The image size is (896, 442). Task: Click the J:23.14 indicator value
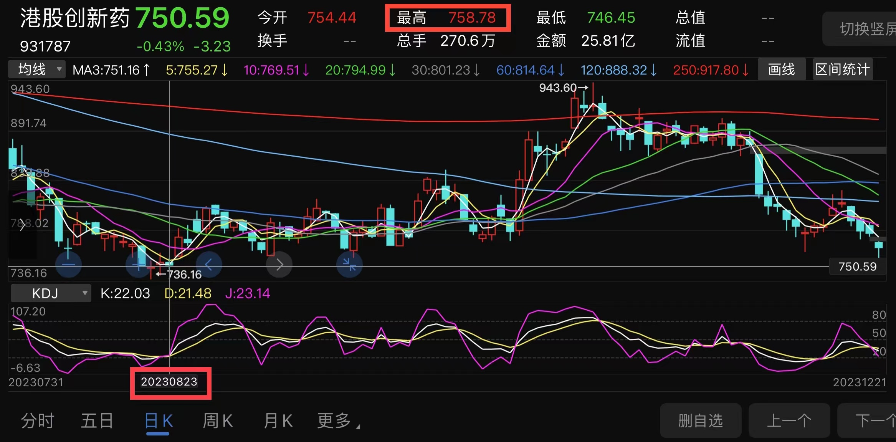pos(248,293)
